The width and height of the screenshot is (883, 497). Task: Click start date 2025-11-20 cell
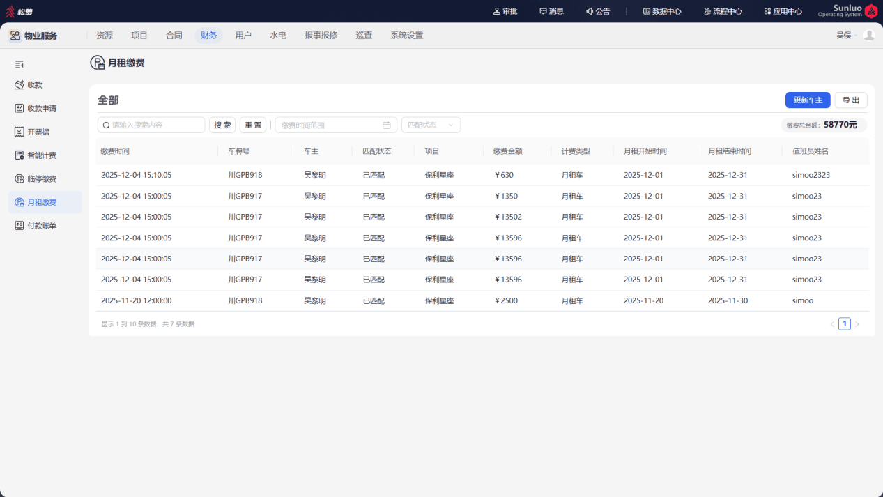643,301
